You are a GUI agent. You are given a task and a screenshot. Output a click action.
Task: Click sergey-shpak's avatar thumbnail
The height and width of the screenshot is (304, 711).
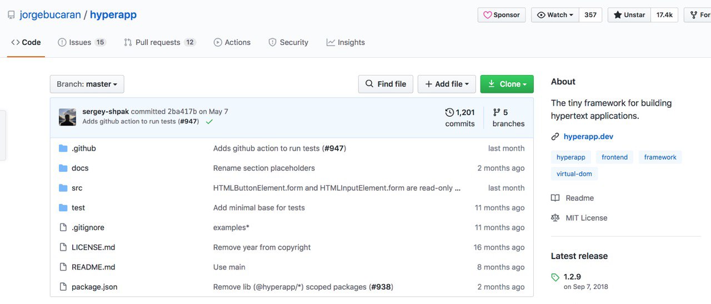click(67, 117)
